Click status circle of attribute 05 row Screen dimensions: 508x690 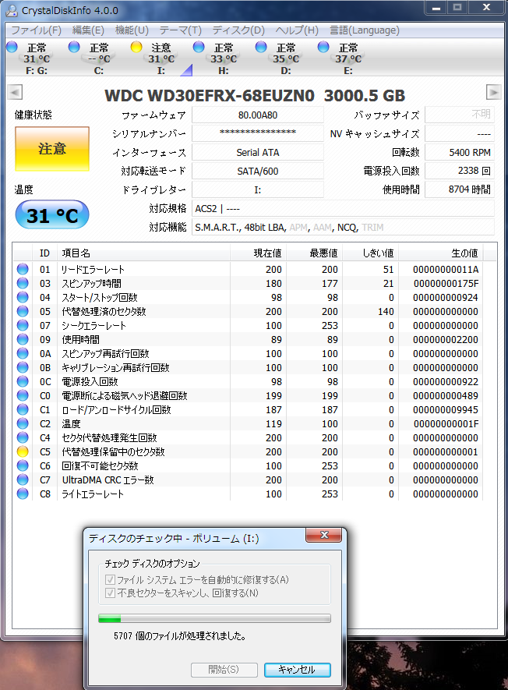[x=23, y=311]
